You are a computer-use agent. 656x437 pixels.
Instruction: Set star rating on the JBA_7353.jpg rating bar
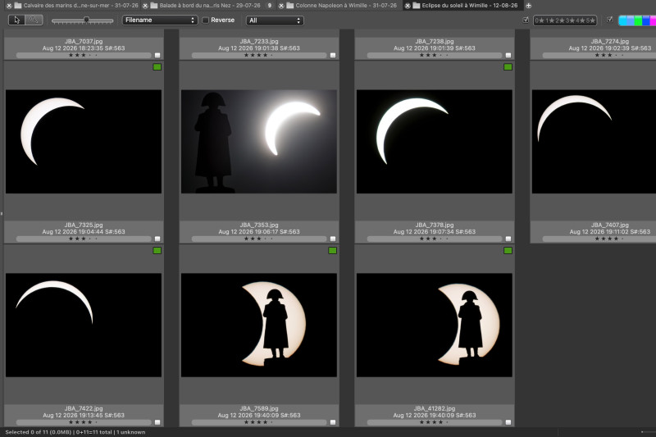(259, 239)
